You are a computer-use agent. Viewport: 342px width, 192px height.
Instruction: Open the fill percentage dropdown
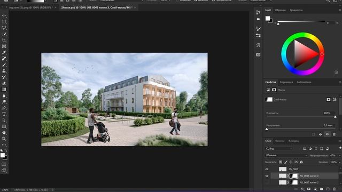coord(340,162)
